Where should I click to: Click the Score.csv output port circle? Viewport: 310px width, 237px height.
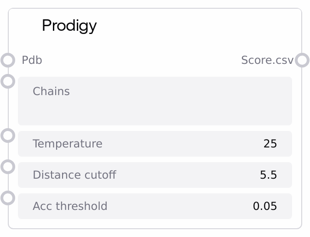click(x=302, y=60)
